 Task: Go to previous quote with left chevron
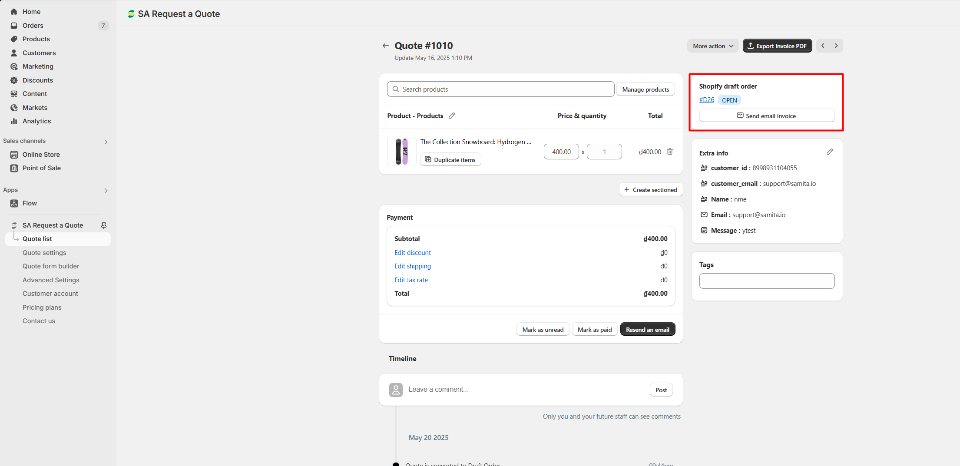823,46
